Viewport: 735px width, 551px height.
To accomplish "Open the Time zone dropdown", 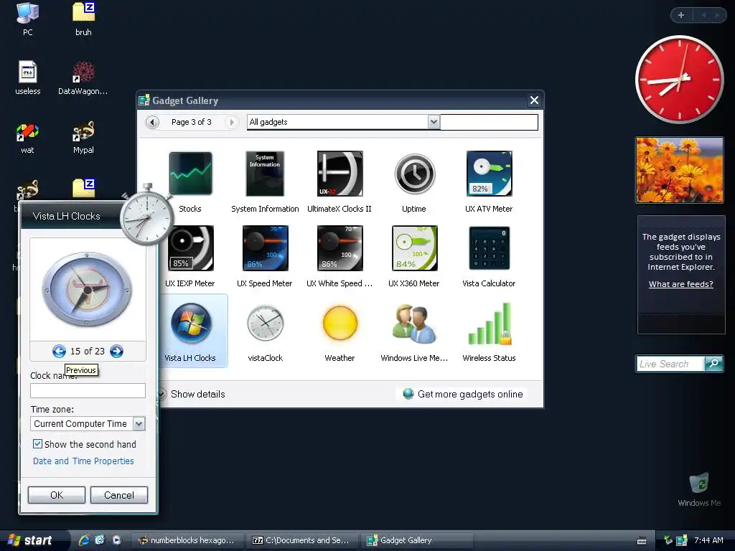I will [x=139, y=424].
